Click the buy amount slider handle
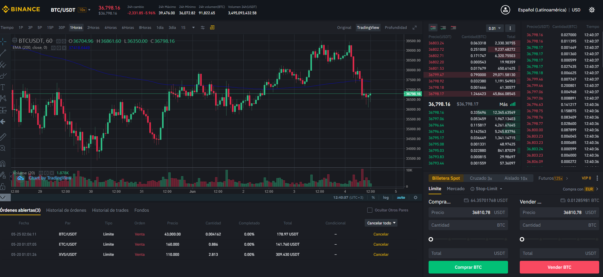The image size is (603, 277). [431, 239]
